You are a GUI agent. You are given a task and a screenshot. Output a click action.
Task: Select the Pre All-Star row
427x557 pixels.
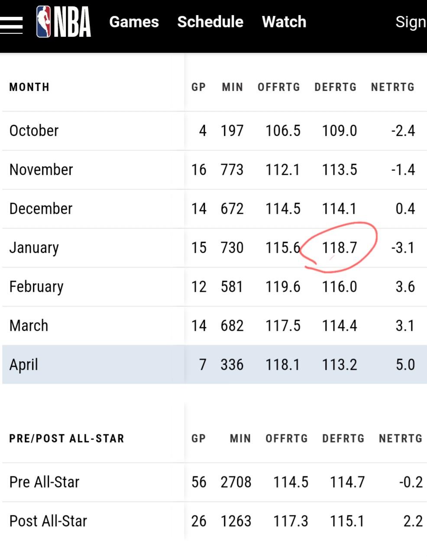point(214,482)
